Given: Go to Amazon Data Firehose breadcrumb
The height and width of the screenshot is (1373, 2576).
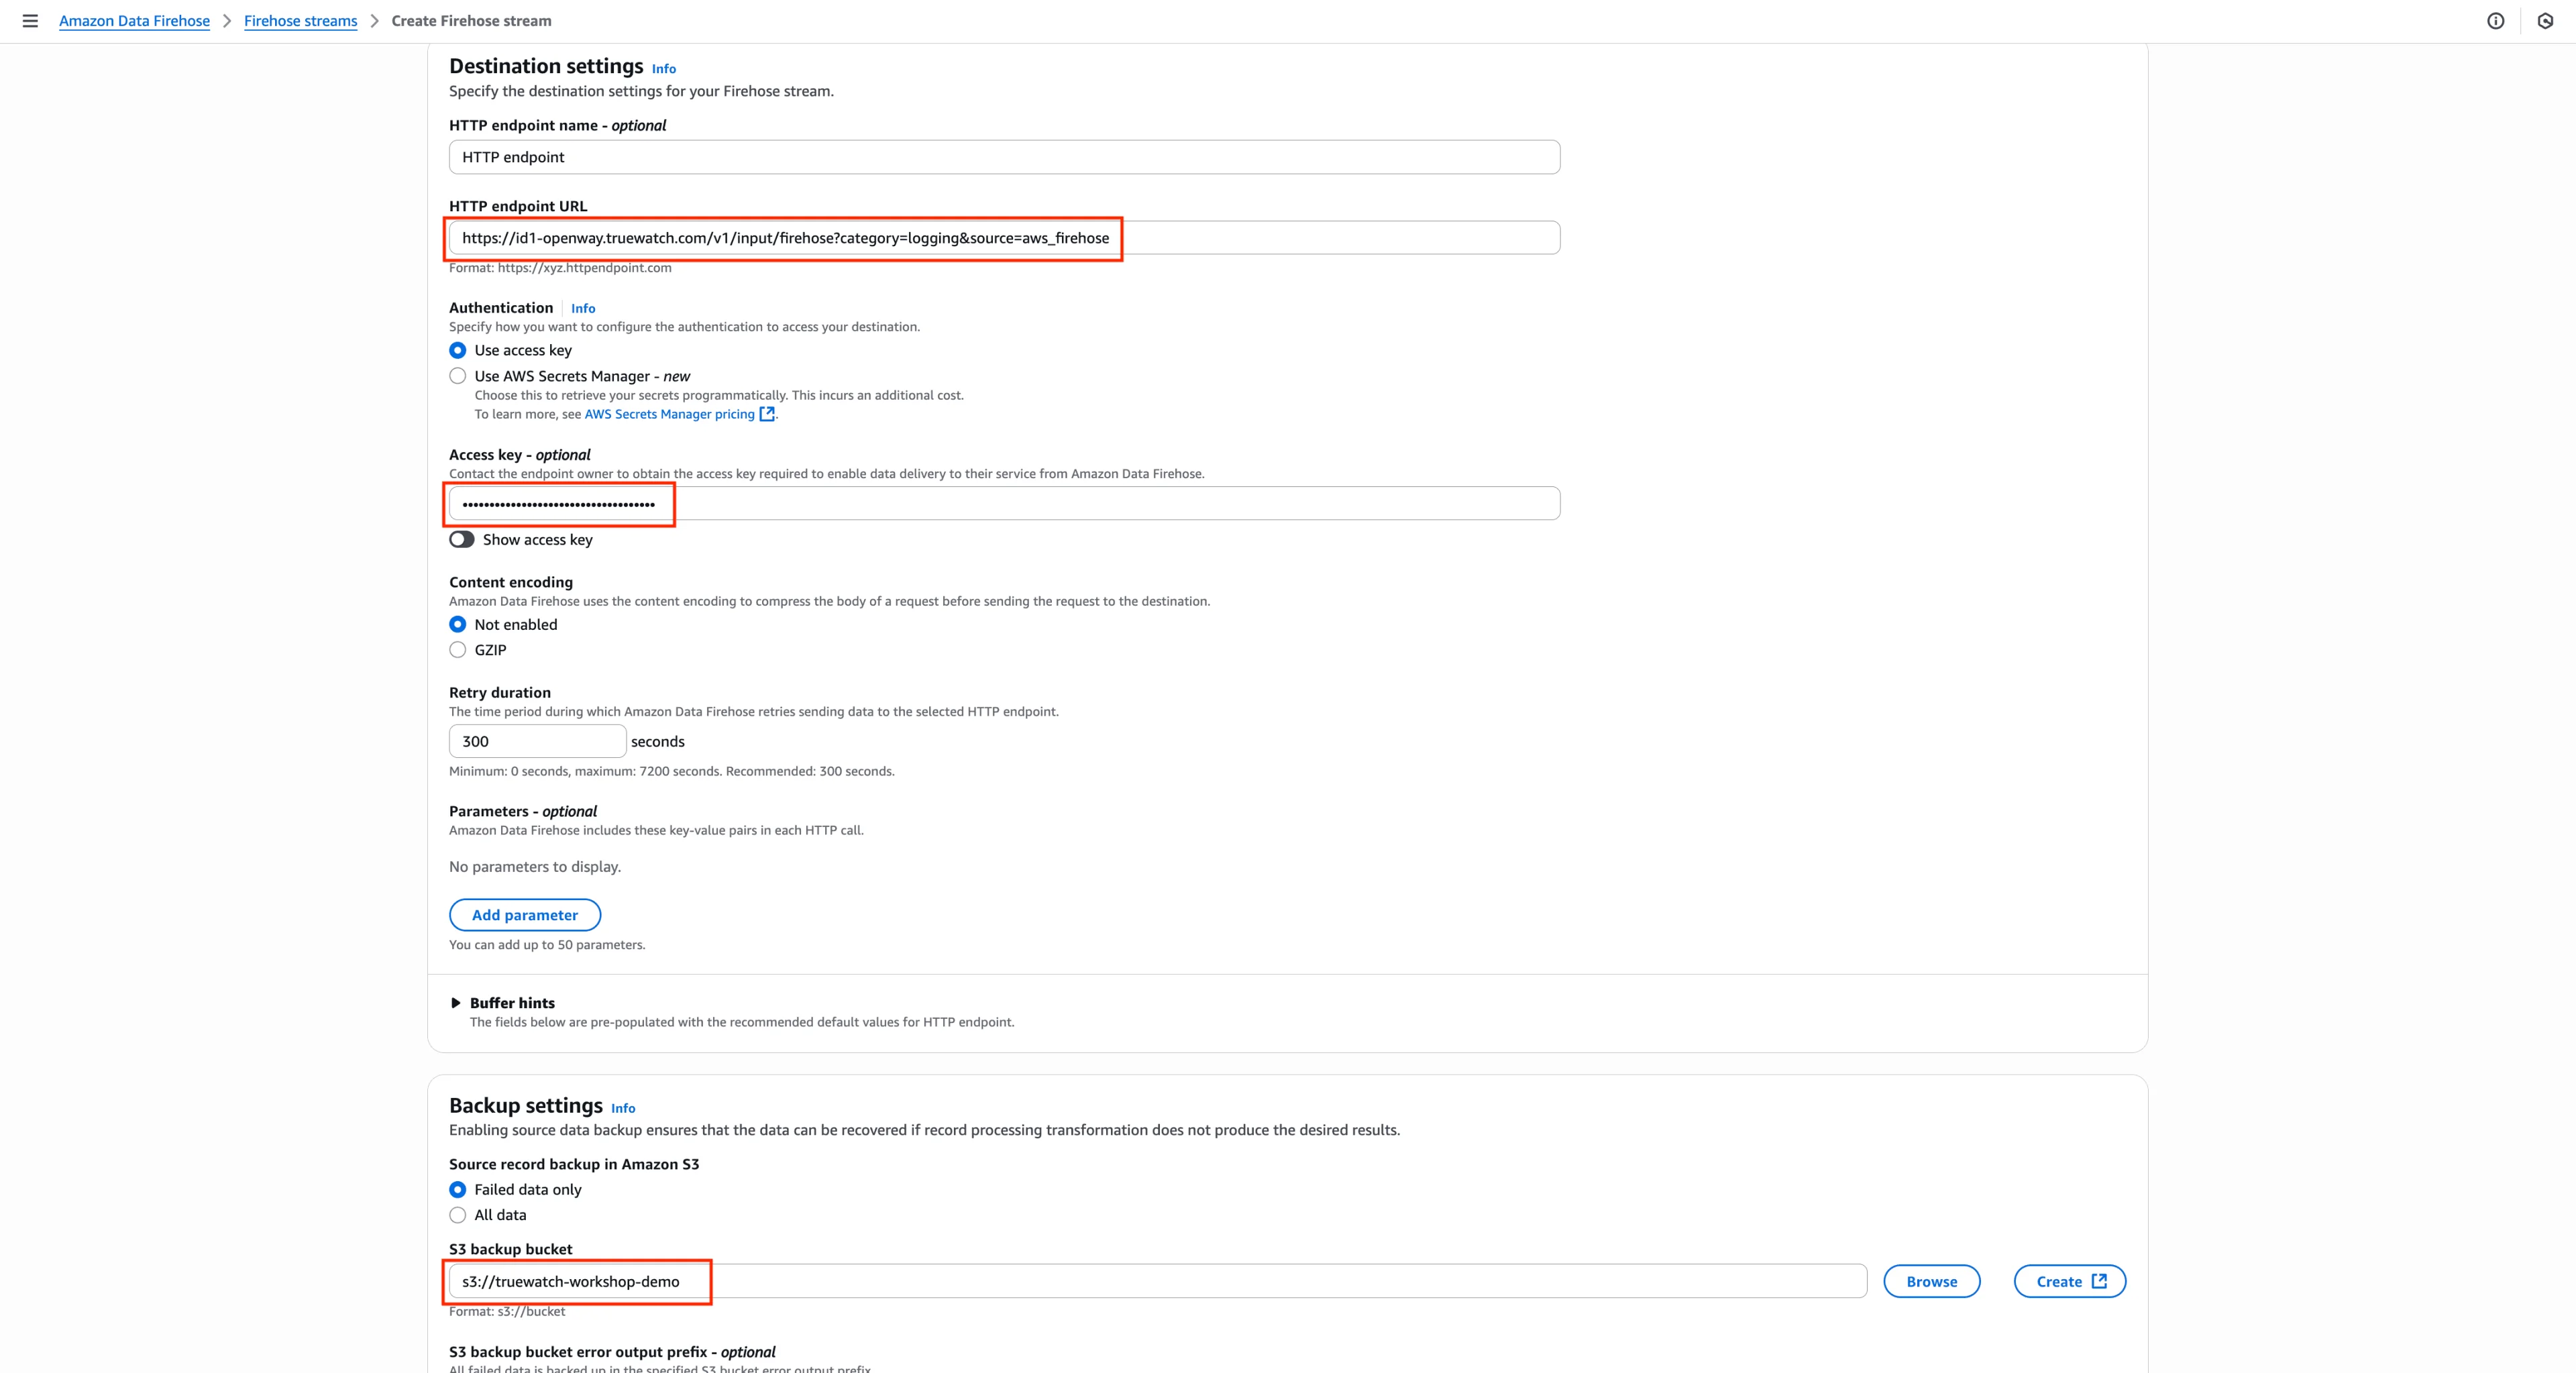Looking at the screenshot, I should tap(134, 21).
